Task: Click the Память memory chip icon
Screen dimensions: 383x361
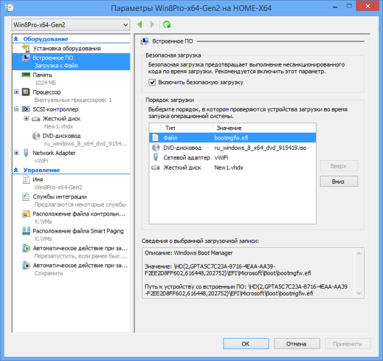Action: click(26, 75)
